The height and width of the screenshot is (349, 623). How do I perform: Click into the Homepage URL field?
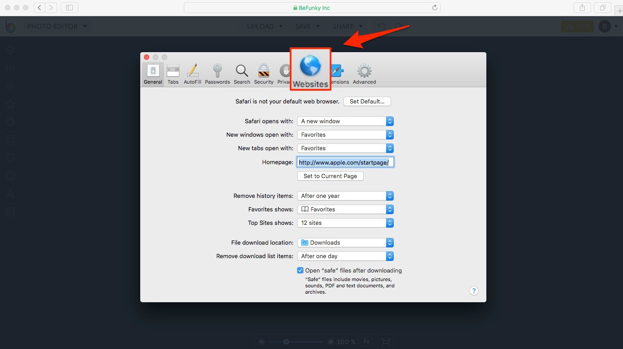tap(346, 162)
